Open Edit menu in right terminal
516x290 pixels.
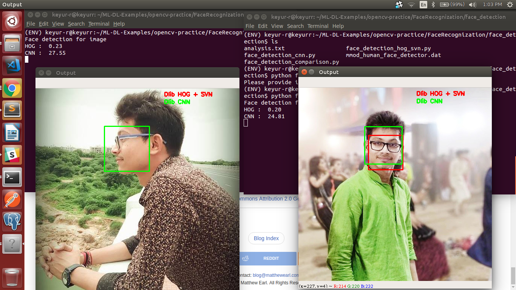pyautogui.click(x=263, y=26)
